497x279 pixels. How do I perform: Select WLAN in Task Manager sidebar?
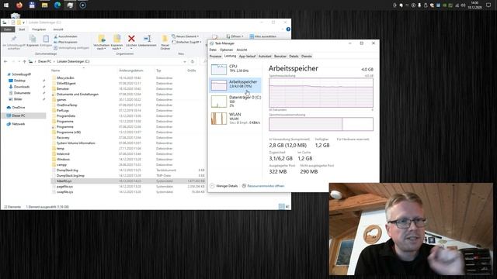click(x=235, y=119)
